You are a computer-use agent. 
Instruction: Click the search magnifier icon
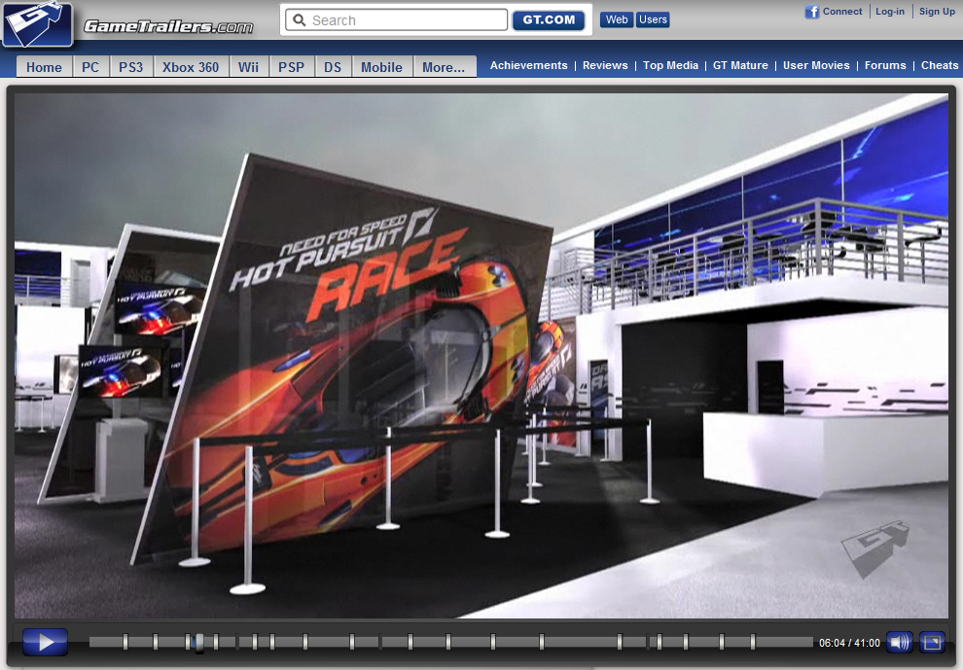299,20
